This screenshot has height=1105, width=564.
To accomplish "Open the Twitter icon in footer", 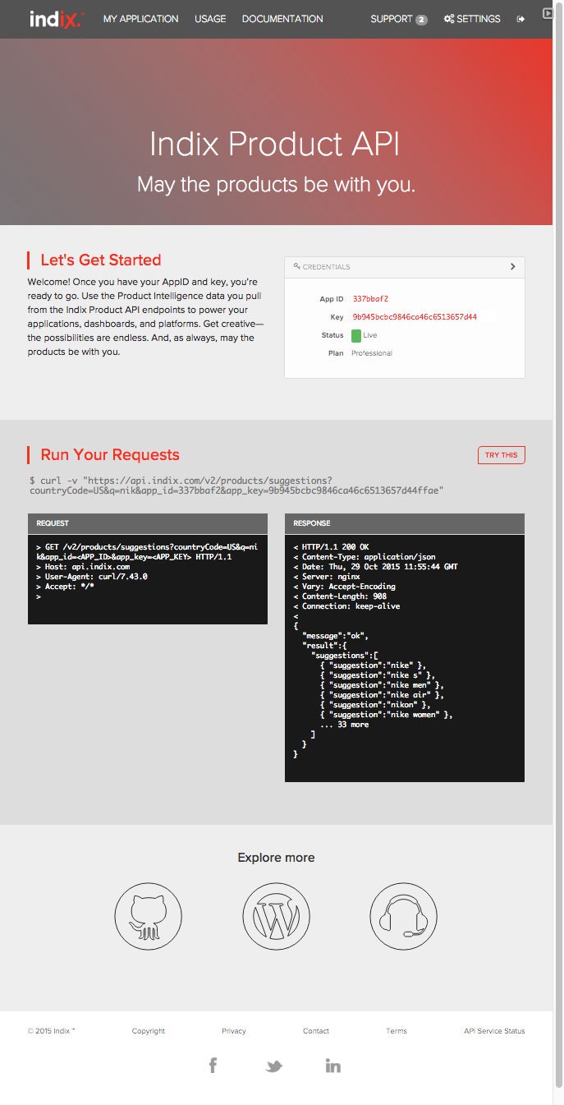I will [x=274, y=1066].
